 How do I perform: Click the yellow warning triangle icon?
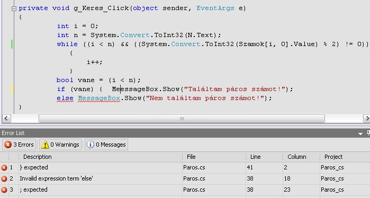click(45, 145)
